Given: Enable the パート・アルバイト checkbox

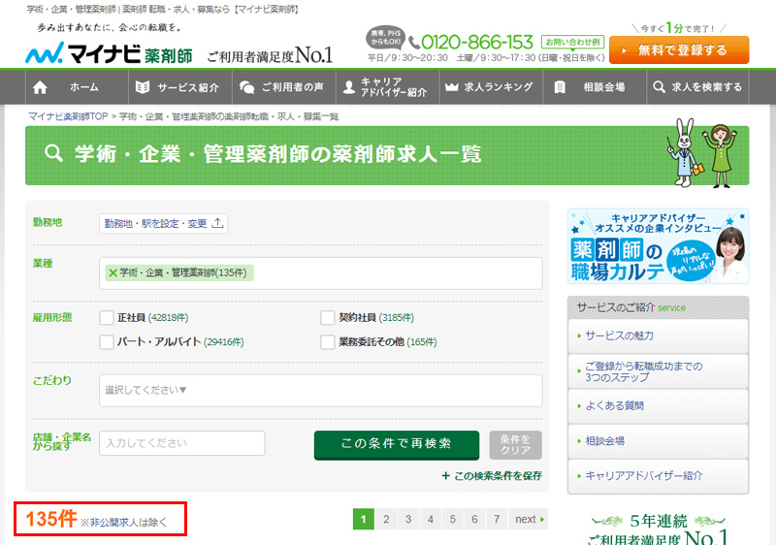Looking at the screenshot, I should point(107,341).
